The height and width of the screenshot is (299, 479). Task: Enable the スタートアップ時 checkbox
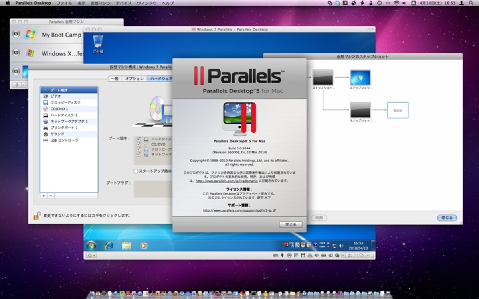[x=136, y=171]
